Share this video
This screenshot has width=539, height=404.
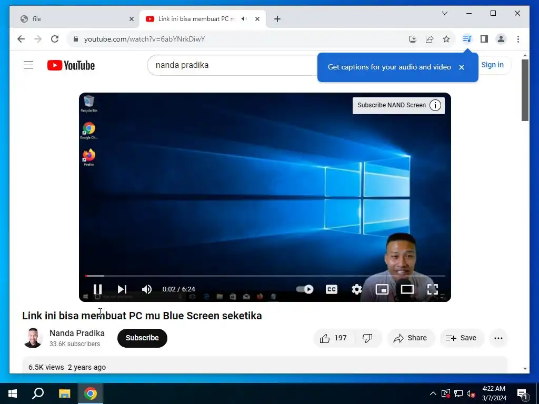point(411,338)
